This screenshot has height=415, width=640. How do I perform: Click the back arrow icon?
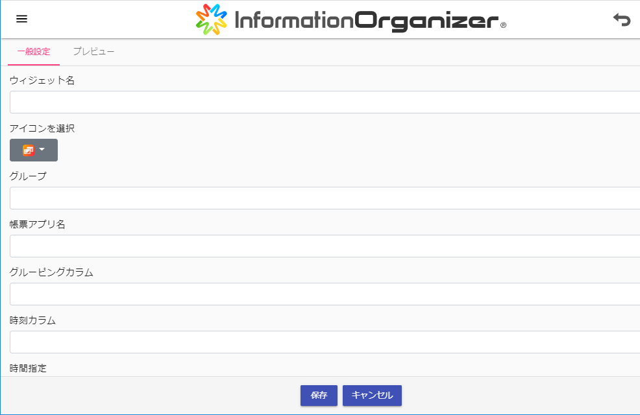(621, 19)
